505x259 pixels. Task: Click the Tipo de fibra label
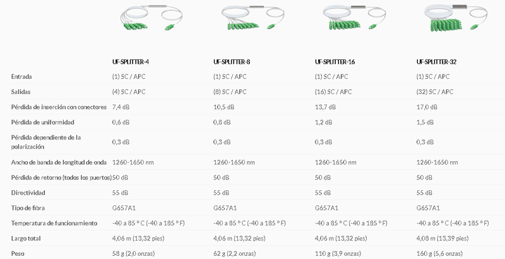28,208
